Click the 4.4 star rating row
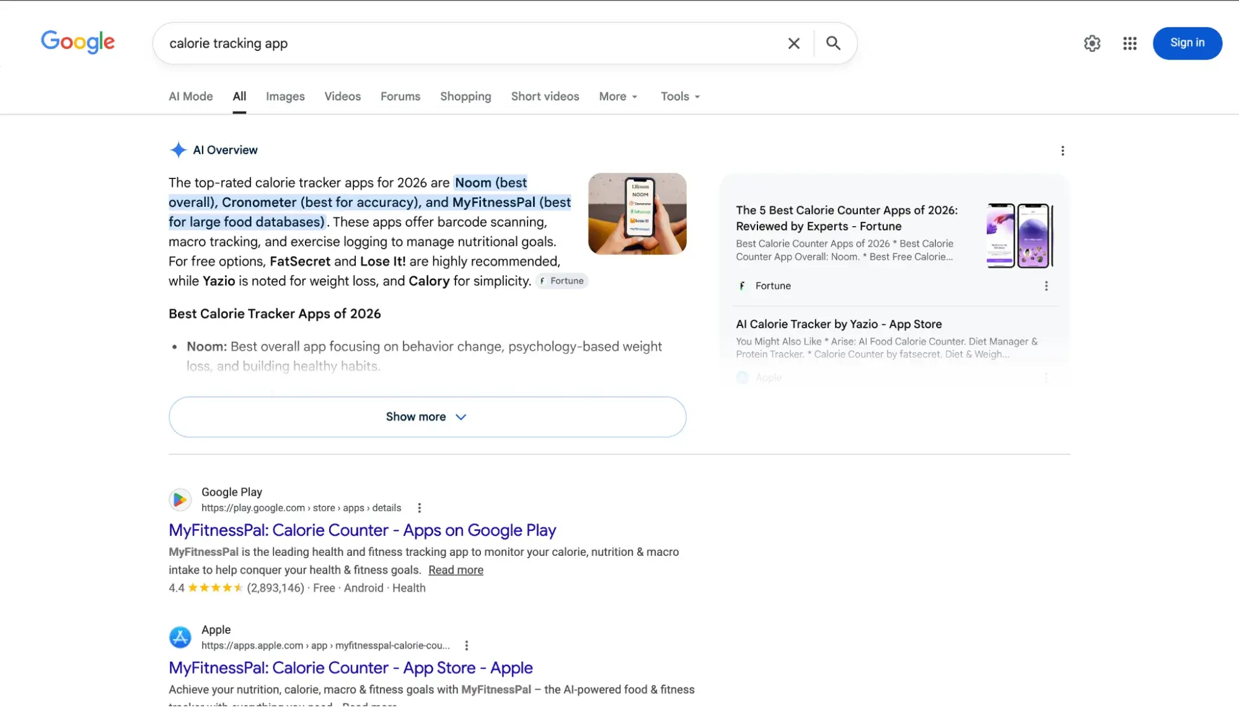 (x=297, y=588)
